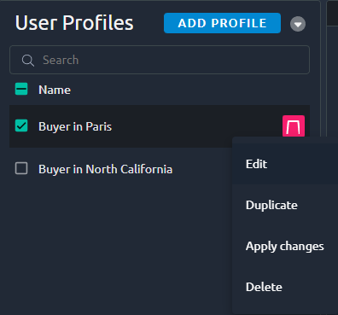338x315 pixels.
Task: Toggle the select-all checkbox beside Name
Action: point(21,89)
